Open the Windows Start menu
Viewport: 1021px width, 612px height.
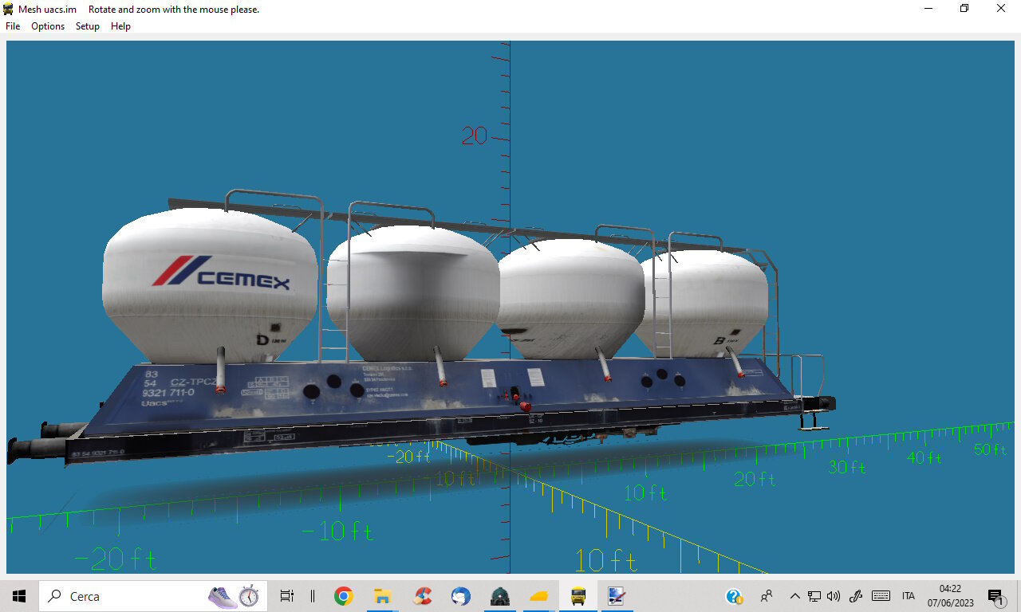[x=19, y=596]
